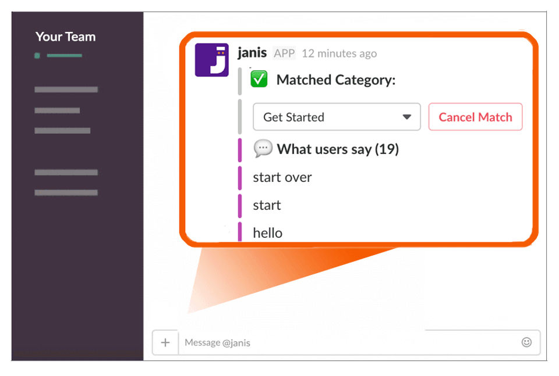559x376 pixels.
Task: Click the speech bubble emoji icon
Action: tap(263, 148)
